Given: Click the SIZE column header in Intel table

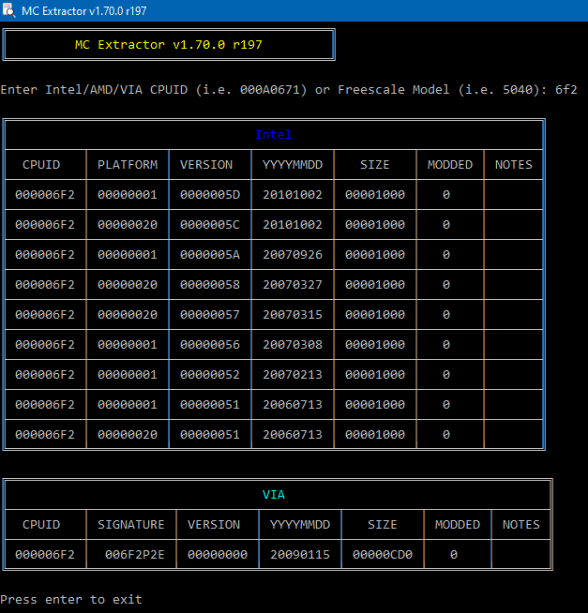Looking at the screenshot, I should coord(375,165).
